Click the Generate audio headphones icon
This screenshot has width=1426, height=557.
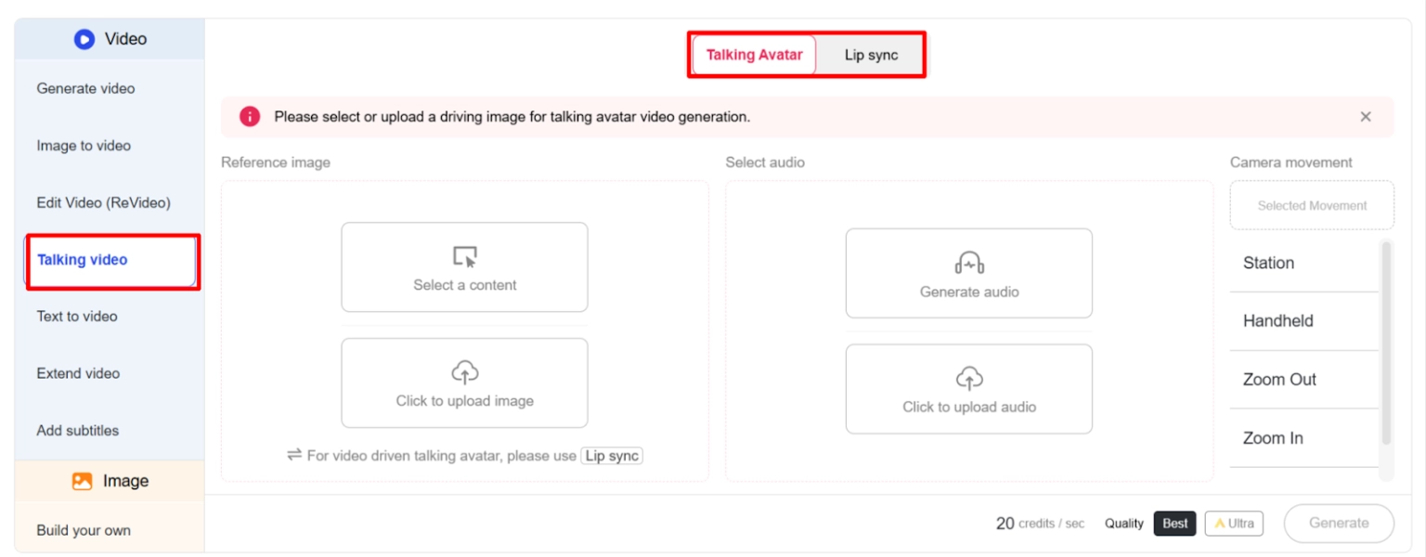tap(968, 263)
